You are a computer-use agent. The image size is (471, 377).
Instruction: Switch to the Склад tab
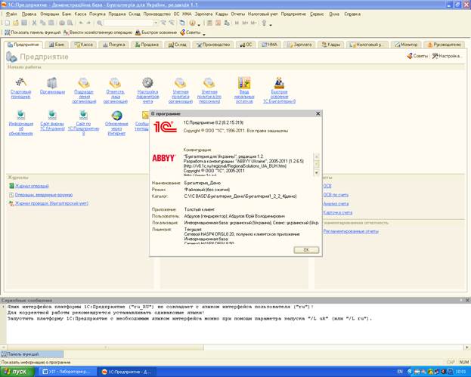click(x=178, y=45)
